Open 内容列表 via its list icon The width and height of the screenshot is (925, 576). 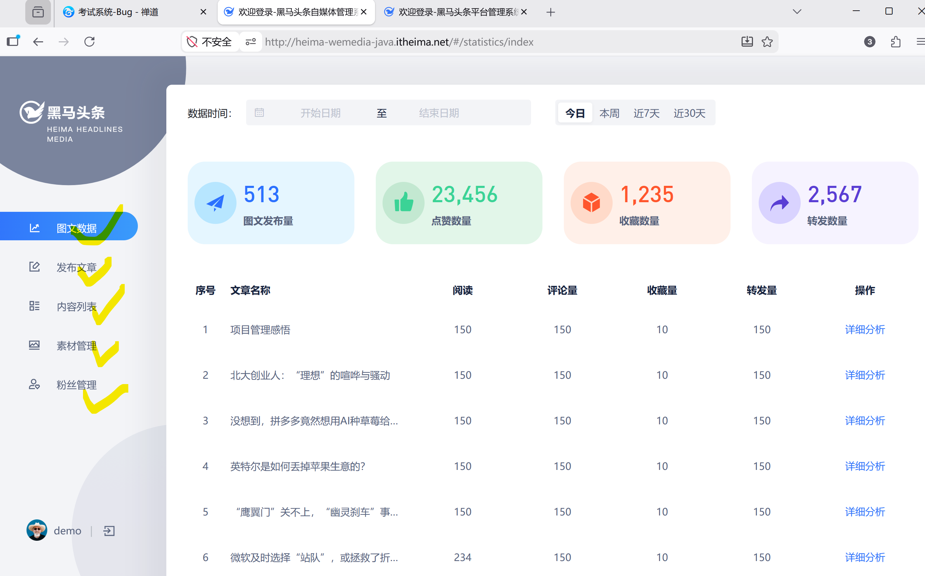tap(34, 305)
